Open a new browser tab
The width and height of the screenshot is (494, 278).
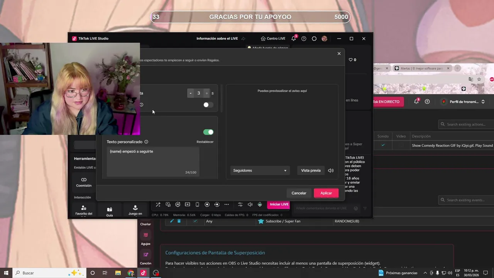coord(457,68)
